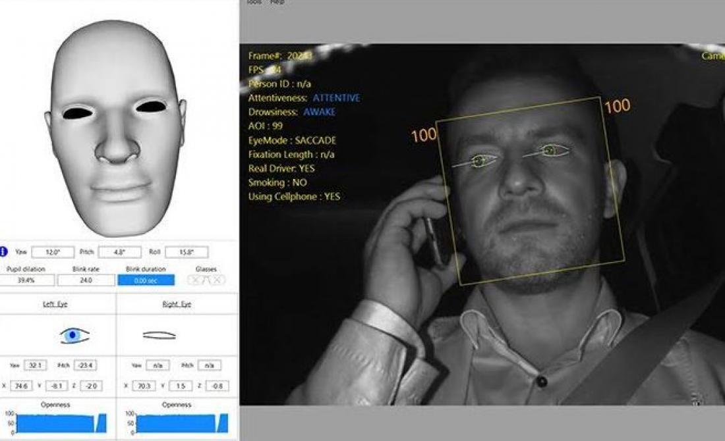Click the blue info icon beside Yaw
Screen dimensions: 725x441
click(4, 251)
